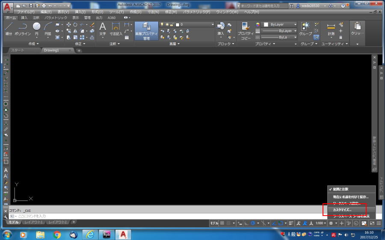Viewport: 385px width, 240px height.
Task: Select the ポリライン (Polyline) tool
Action: tap(23, 29)
